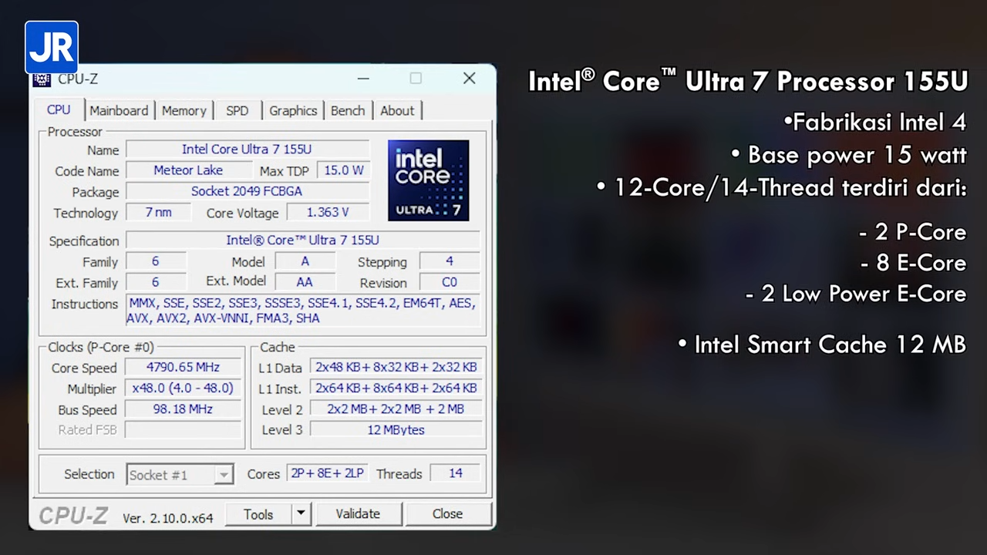Click the Ext. Family value 6
Viewport: 987px width, 555px height.
(156, 282)
